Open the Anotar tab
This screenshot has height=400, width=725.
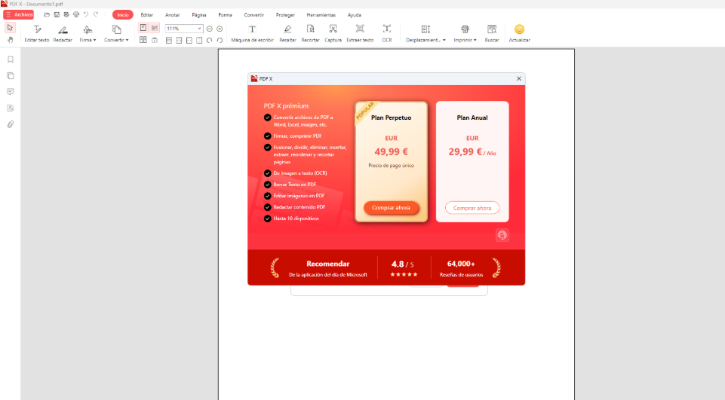[x=173, y=15]
